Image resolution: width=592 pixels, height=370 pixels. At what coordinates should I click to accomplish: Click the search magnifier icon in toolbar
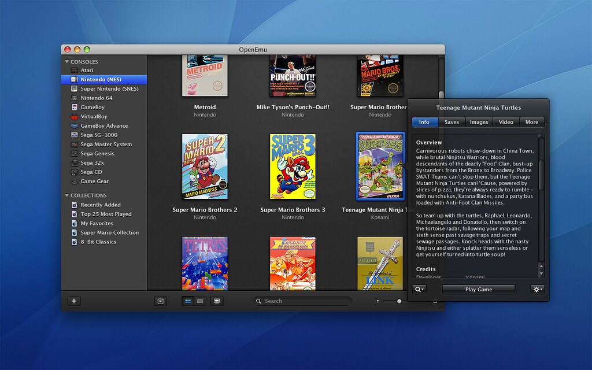point(258,301)
